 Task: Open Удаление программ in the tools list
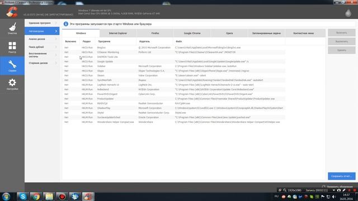pyautogui.click(x=42, y=23)
